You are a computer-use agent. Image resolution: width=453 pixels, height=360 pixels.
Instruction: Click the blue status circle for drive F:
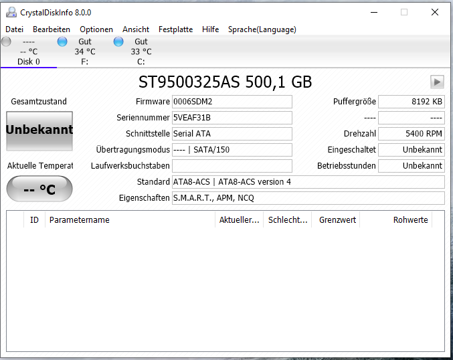(62, 41)
